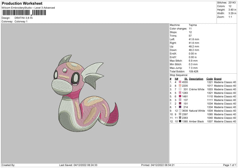The width and height of the screenshot is (238, 168).
Task: Click the Total Bobbin value 109.42ft
Action: click(194, 71)
